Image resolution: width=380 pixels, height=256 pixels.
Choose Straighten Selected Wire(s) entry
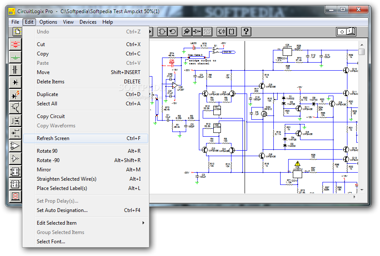pos(86,179)
